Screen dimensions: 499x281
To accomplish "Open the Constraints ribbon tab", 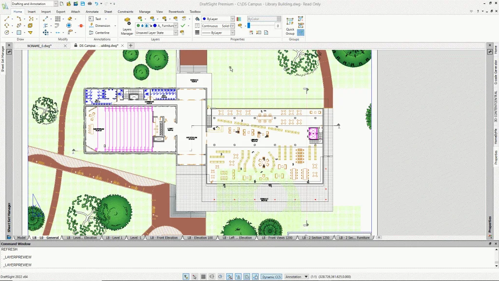I will coord(125,11).
